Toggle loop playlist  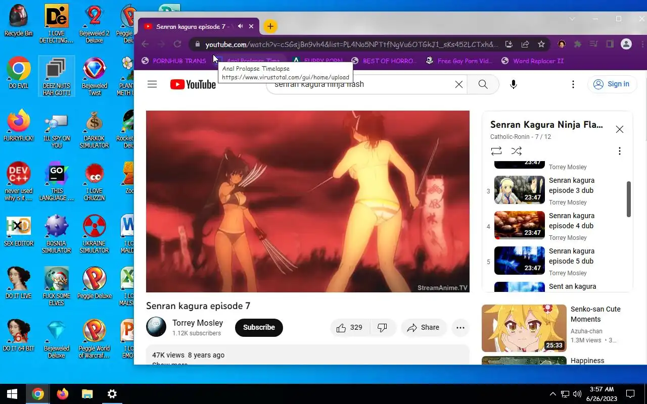(x=496, y=151)
